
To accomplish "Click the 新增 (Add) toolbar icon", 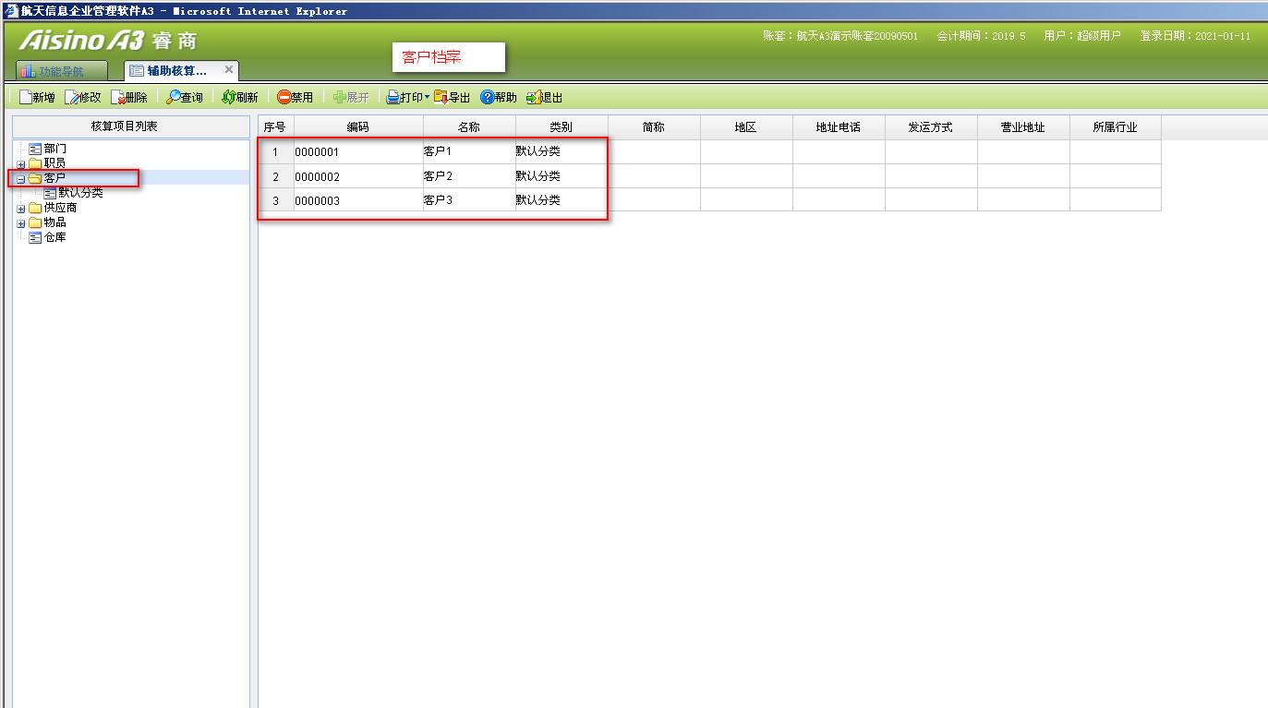I will tap(27, 97).
